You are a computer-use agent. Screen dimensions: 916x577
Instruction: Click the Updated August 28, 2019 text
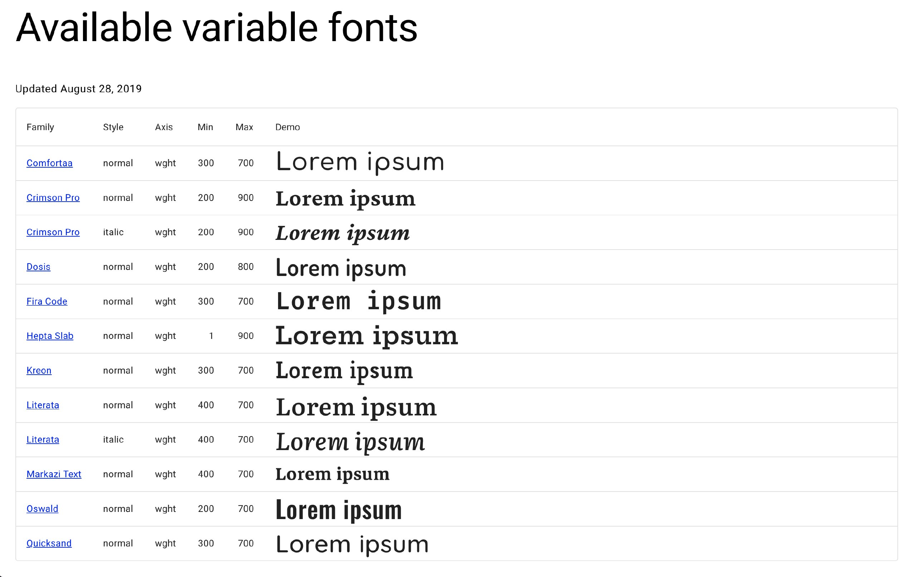(x=78, y=89)
